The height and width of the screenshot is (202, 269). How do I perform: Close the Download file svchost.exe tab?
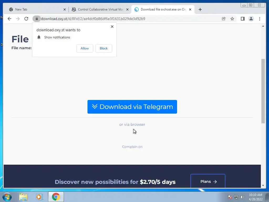pyautogui.click(x=190, y=9)
